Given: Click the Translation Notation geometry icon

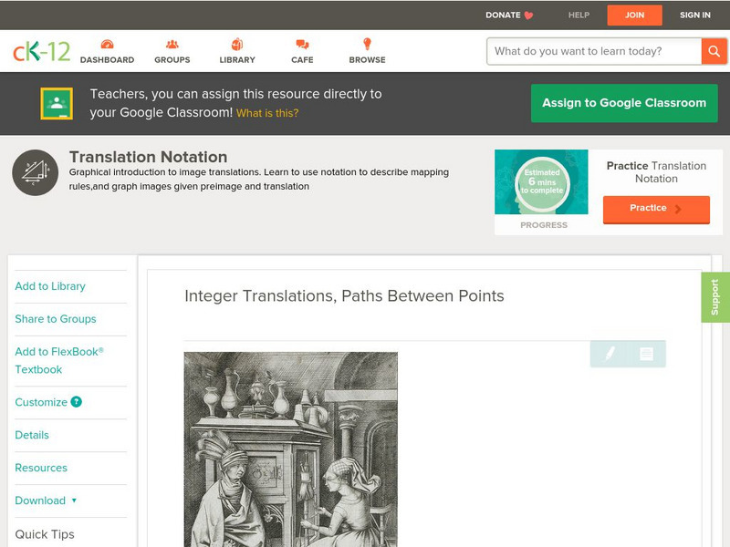Looking at the screenshot, I should (x=36, y=172).
